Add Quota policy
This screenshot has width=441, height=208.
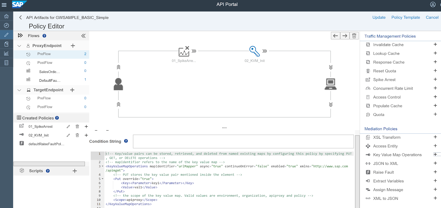pos(435,114)
